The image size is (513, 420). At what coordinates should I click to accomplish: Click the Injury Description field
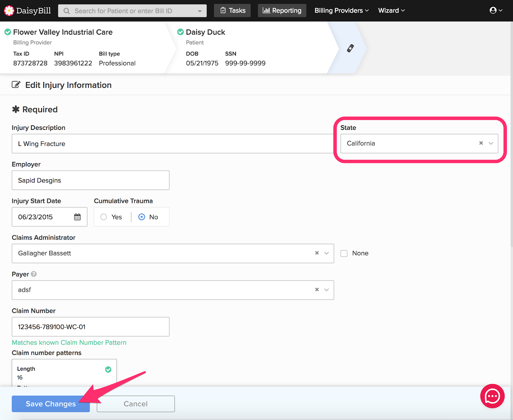click(173, 144)
